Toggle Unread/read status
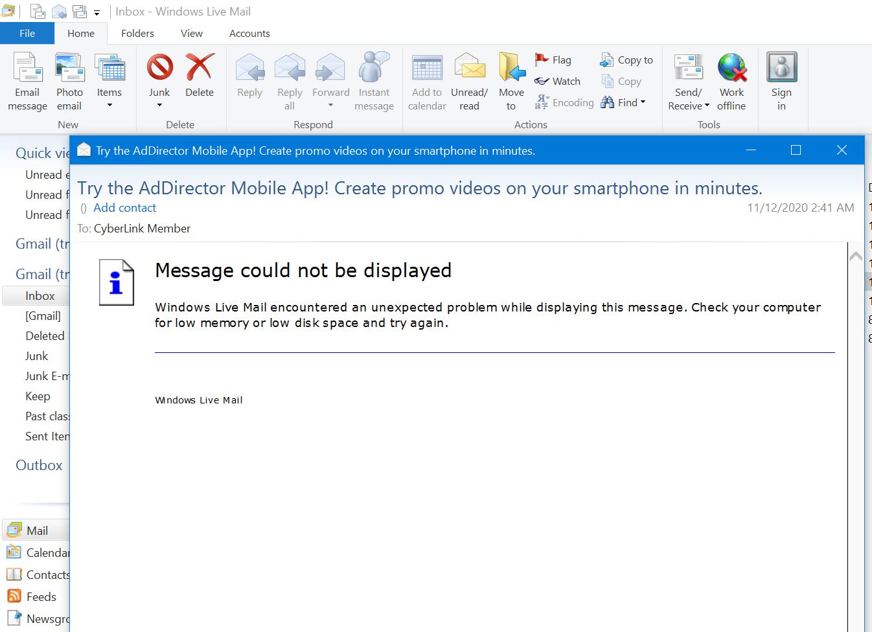This screenshot has height=632, width=872. [x=469, y=82]
